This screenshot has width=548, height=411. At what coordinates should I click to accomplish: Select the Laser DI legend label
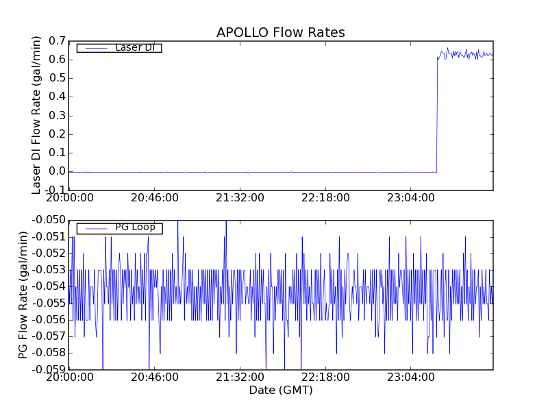click(x=134, y=47)
